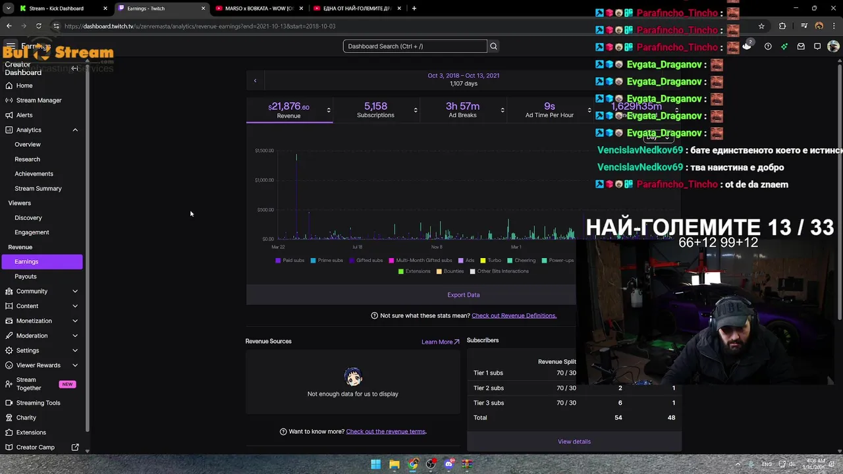
Task: Toggle Other Bits Interactions legend series
Action: coord(499,271)
